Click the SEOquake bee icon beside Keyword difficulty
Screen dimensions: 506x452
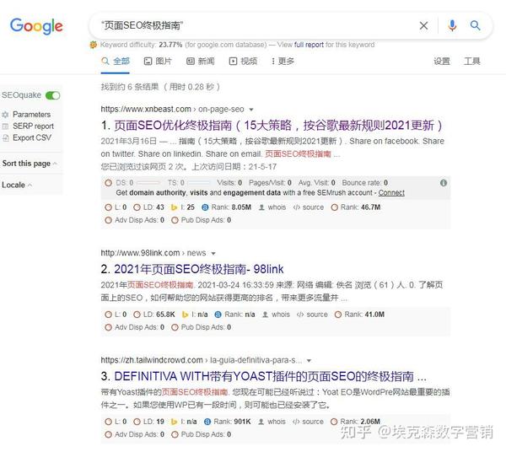point(94,45)
